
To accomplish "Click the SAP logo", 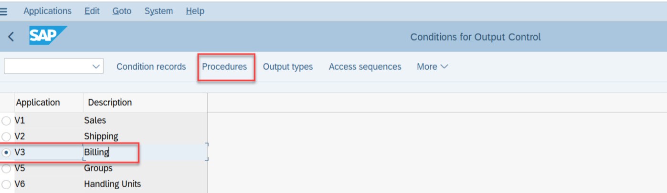I will tap(47, 36).
